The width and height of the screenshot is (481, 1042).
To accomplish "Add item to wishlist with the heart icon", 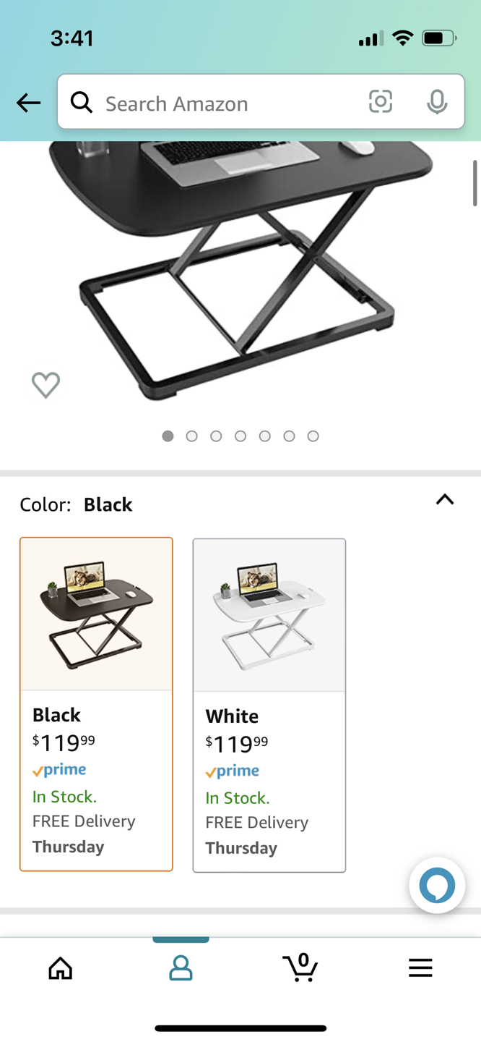I will [x=45, y=384].
